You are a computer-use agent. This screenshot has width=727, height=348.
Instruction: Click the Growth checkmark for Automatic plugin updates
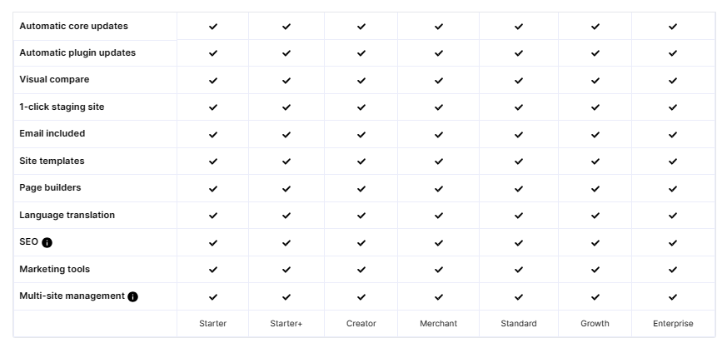pos(595,53)
